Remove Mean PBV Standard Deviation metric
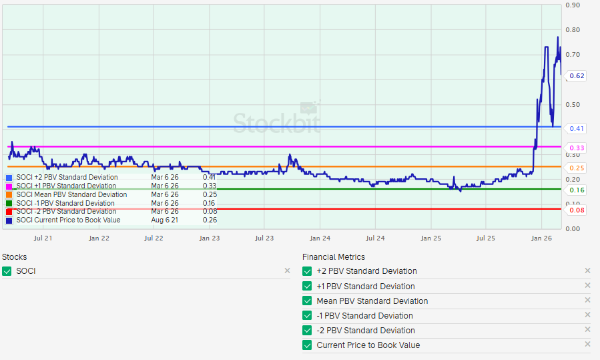Viewport: 600px width, 360px height. click(x=587, y=301)
